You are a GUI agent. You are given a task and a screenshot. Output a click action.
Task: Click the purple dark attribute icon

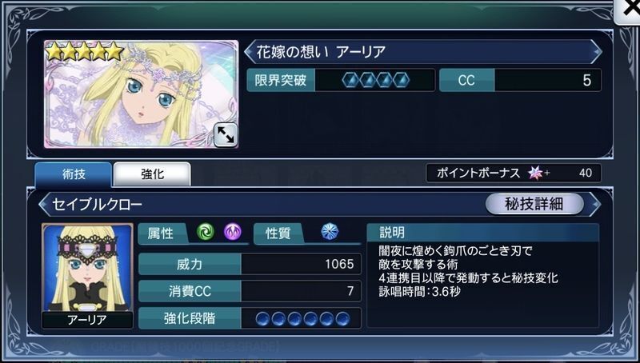pos(233,232)
